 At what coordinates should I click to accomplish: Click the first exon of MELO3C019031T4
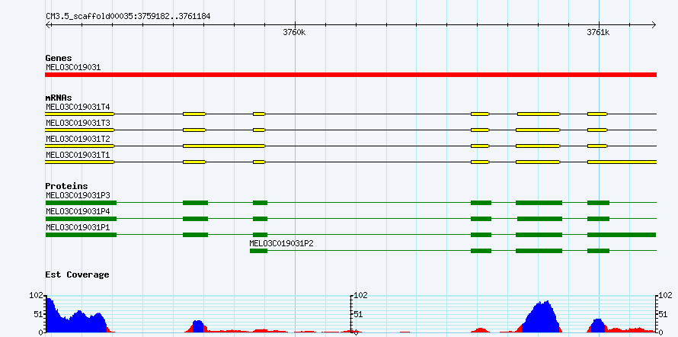point(79,114)
